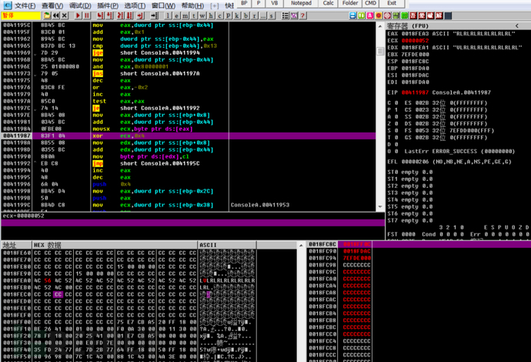Click the Step Over toolbar icon
This screenshot has width=531, height=362.
click(109, 15)
